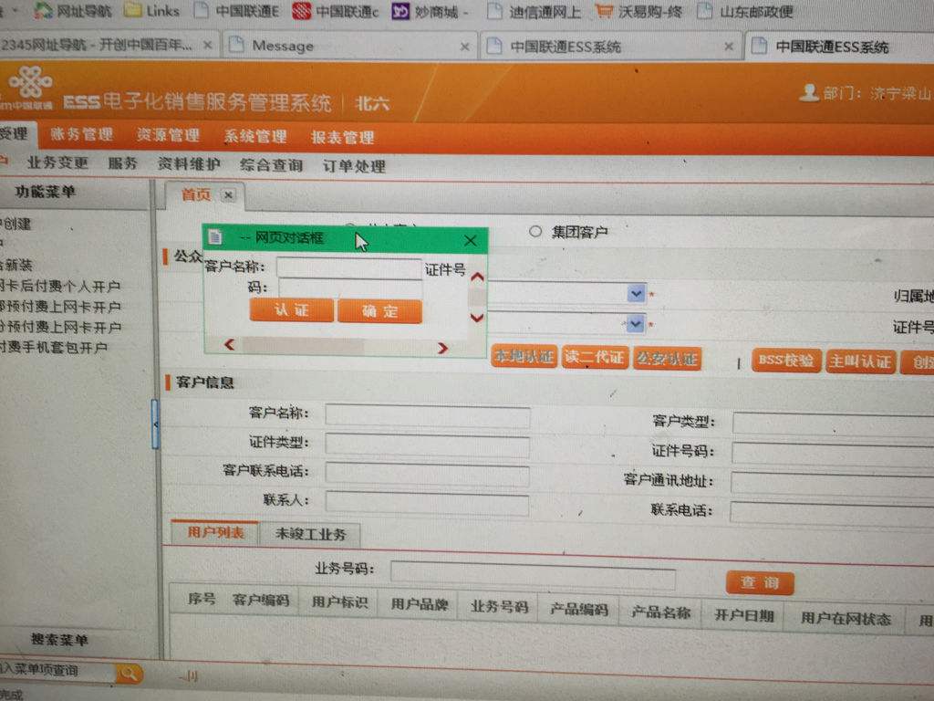Open 付费手机套包开户 menu item
This screenshot has width=934, height=701.
[x=54, y=348]
